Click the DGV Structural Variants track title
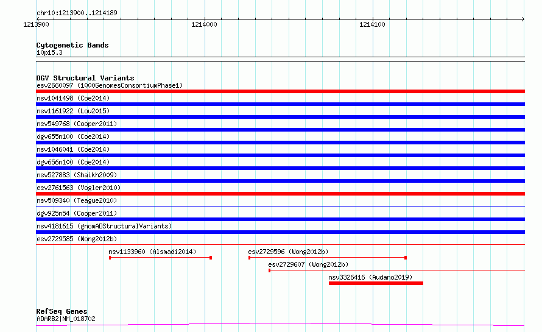This screenshot has height=332, width=542. coord(85,78)
